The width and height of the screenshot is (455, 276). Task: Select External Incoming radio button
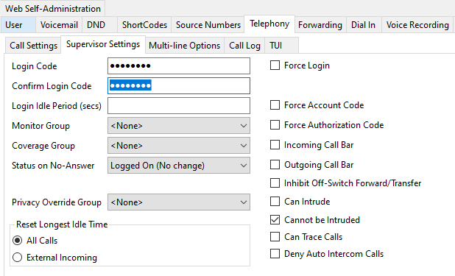pyautogui.click(x=18, y=257)
